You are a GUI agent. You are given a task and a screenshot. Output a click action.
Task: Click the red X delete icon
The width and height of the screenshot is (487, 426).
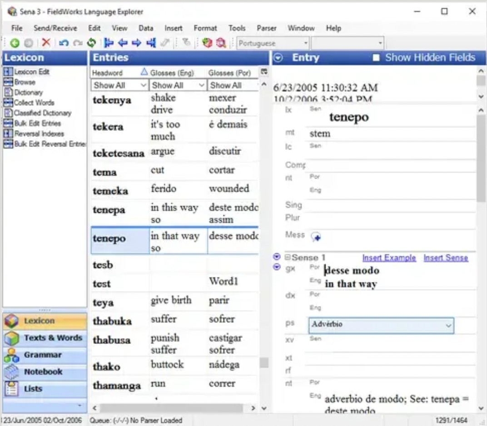click(x=46, y=43)
